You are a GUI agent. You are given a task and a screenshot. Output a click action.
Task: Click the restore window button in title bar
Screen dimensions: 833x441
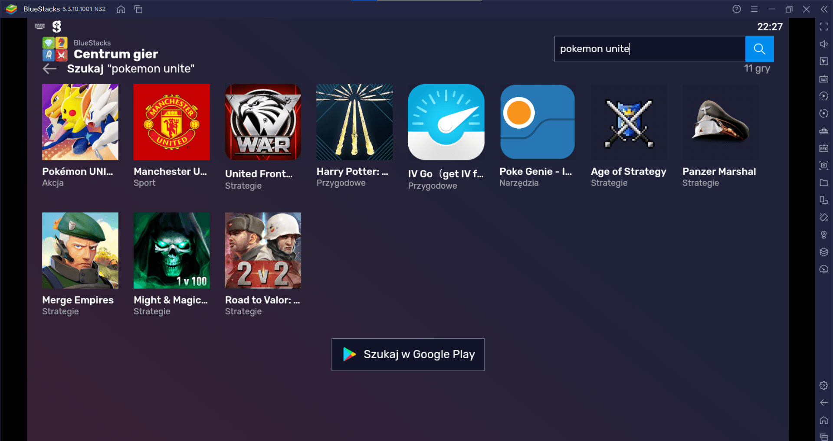click(x=789, y=9)
